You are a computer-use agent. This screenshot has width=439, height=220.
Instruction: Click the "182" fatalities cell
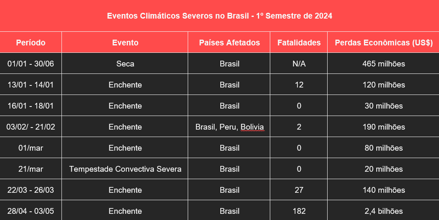(x=299, y=211)
